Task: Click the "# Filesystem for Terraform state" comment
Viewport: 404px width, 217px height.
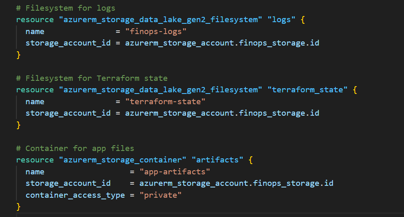Action: click(92, 78)
